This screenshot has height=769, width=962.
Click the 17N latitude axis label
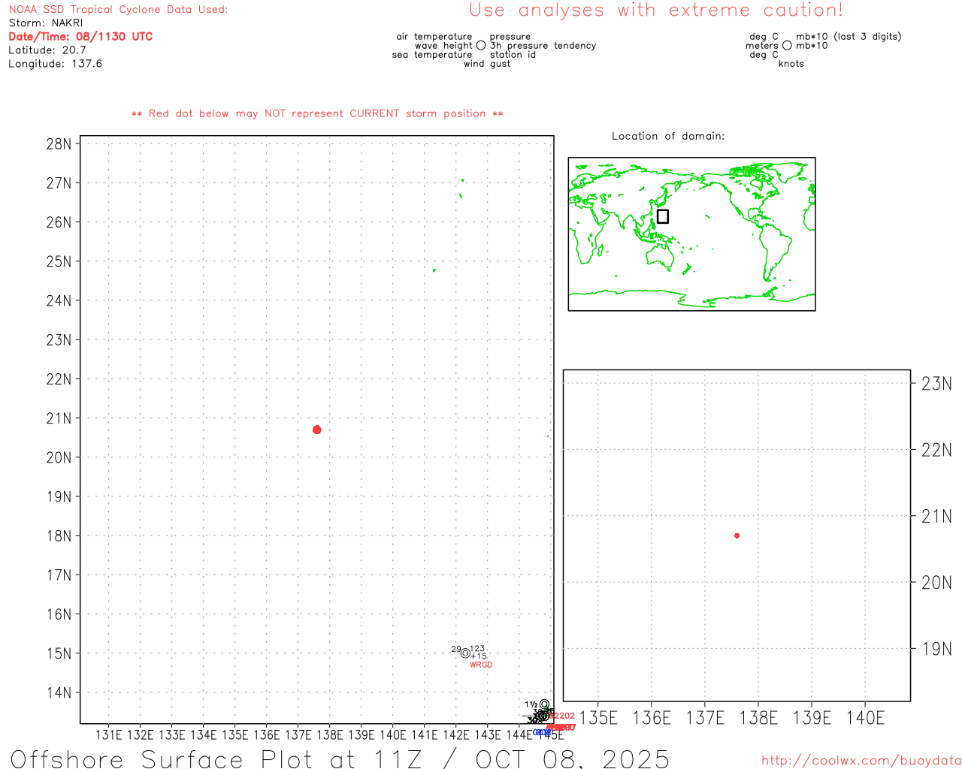point(59,575)
